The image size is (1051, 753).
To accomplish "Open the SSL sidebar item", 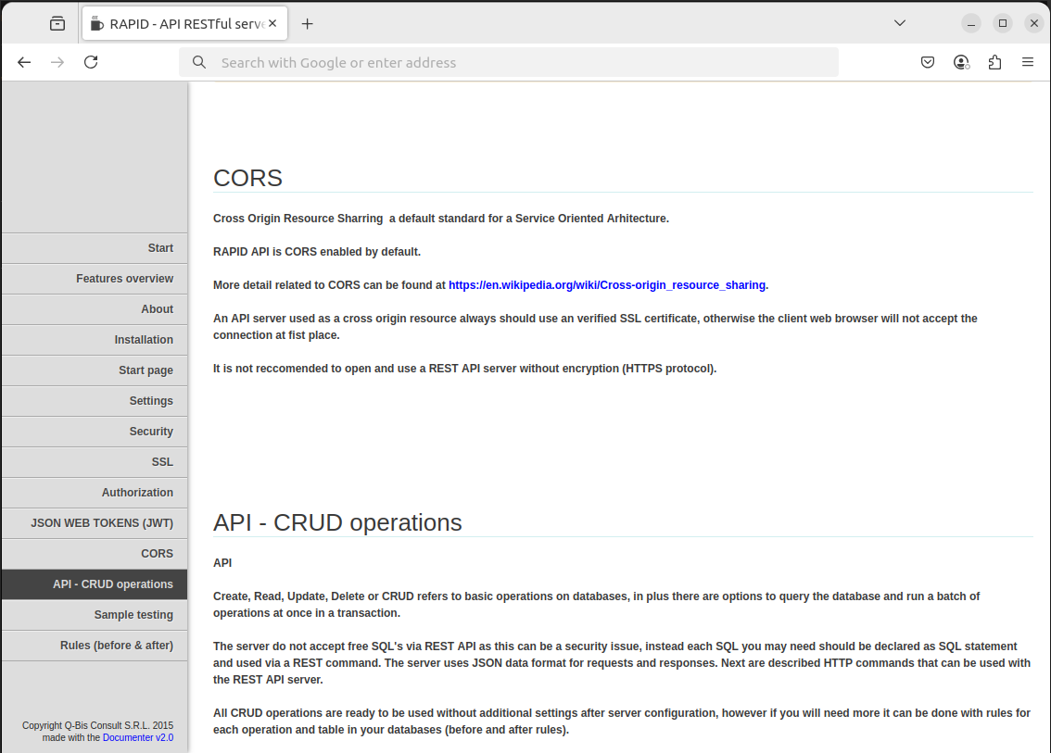I will pyautogui.click(x=95, y=462).
